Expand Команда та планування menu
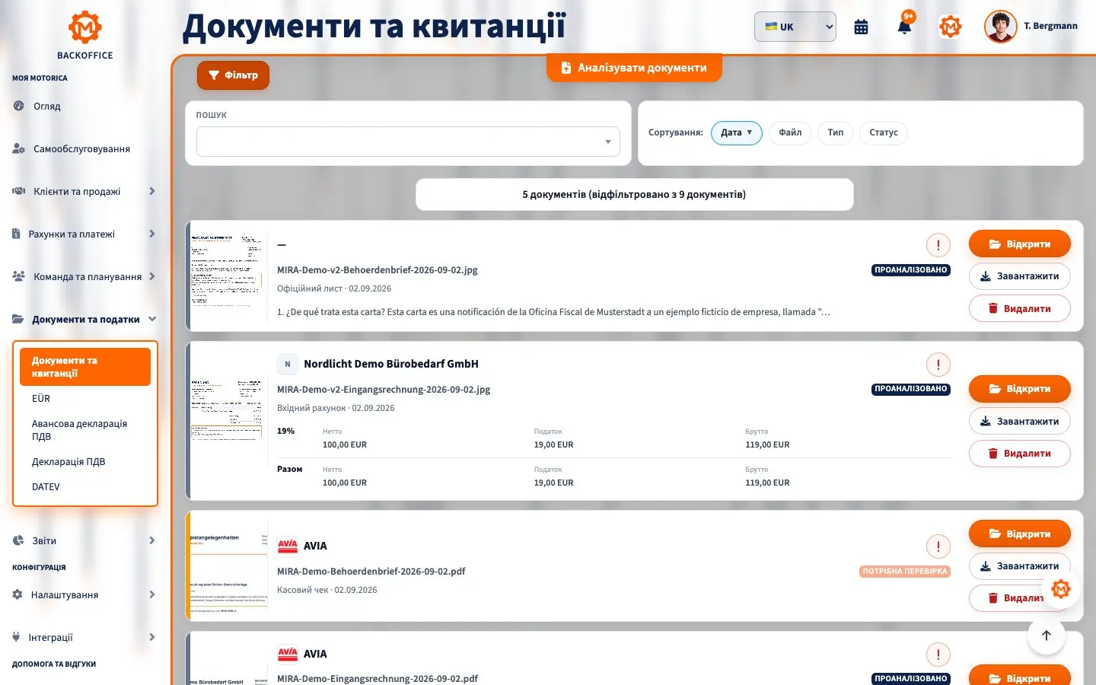 pos(84,276)
